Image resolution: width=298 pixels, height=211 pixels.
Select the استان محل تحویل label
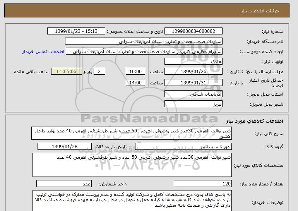coord(265,94)
